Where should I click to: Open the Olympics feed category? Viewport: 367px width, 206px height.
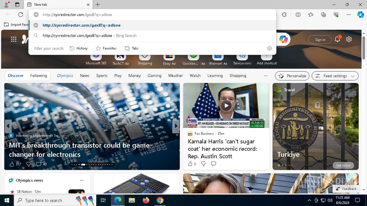coord(65,76)
